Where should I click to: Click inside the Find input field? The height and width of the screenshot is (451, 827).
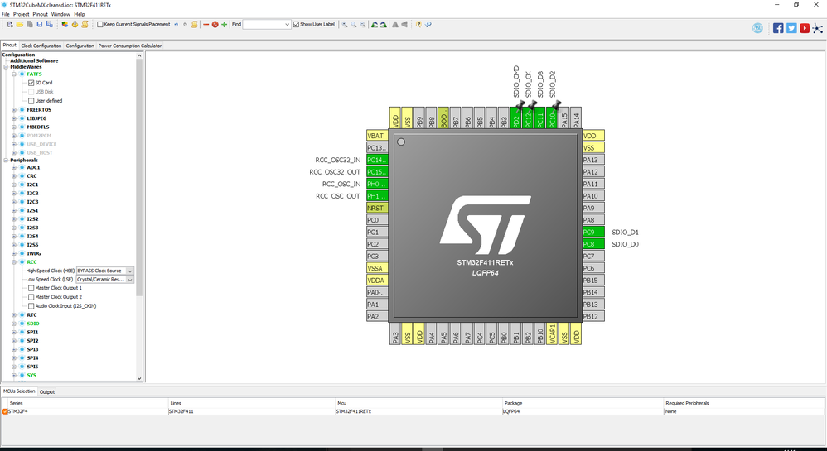(x=263, y=24)
